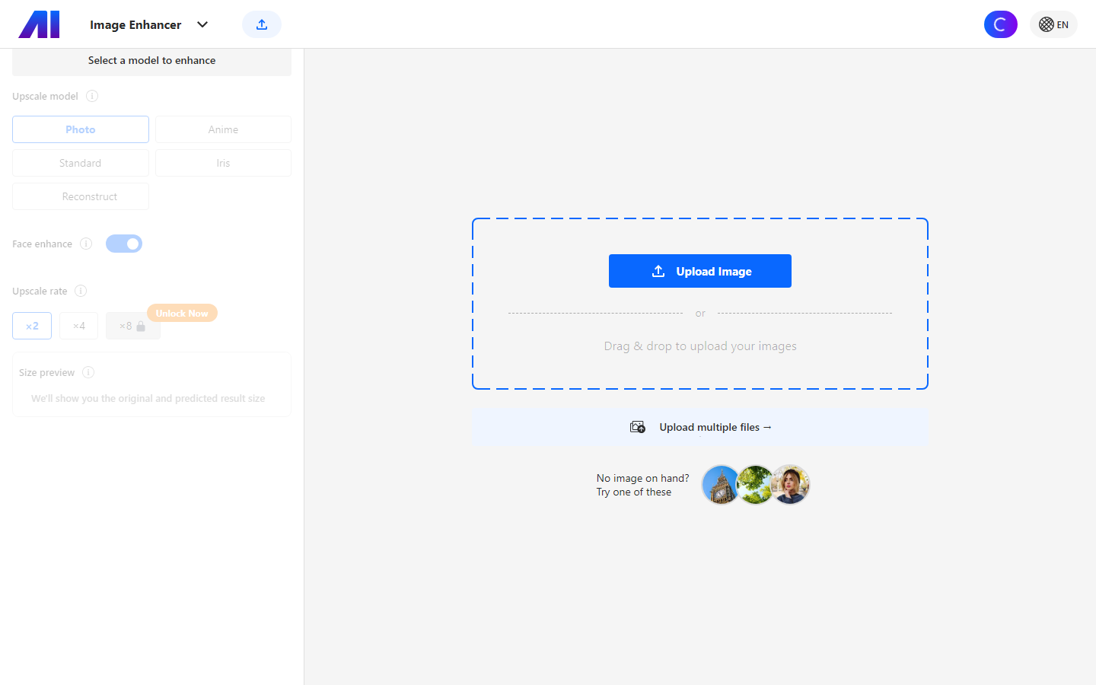Click the info icon beside Upscale rate
Screen dimensions: 1096x685
click(x=81, y=291)
